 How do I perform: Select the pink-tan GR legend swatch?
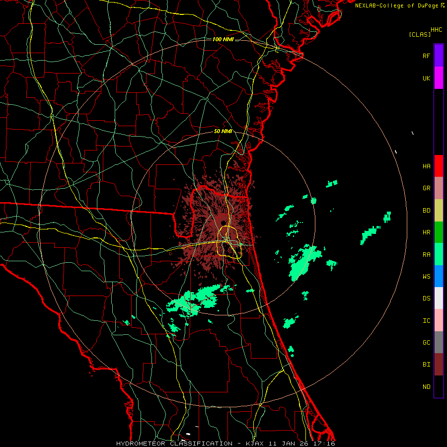(x=439, y=188)
